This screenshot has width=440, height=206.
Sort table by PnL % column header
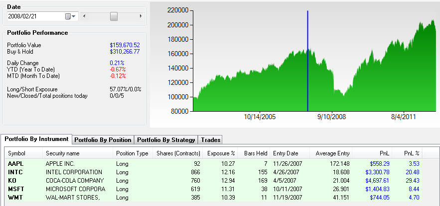[x=410, y=153]
